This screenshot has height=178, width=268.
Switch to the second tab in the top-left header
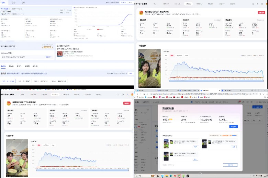pos(13,2)
